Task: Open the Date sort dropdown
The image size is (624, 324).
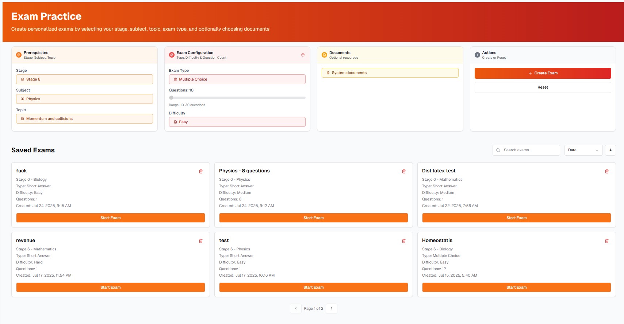Action: (583, 150)
